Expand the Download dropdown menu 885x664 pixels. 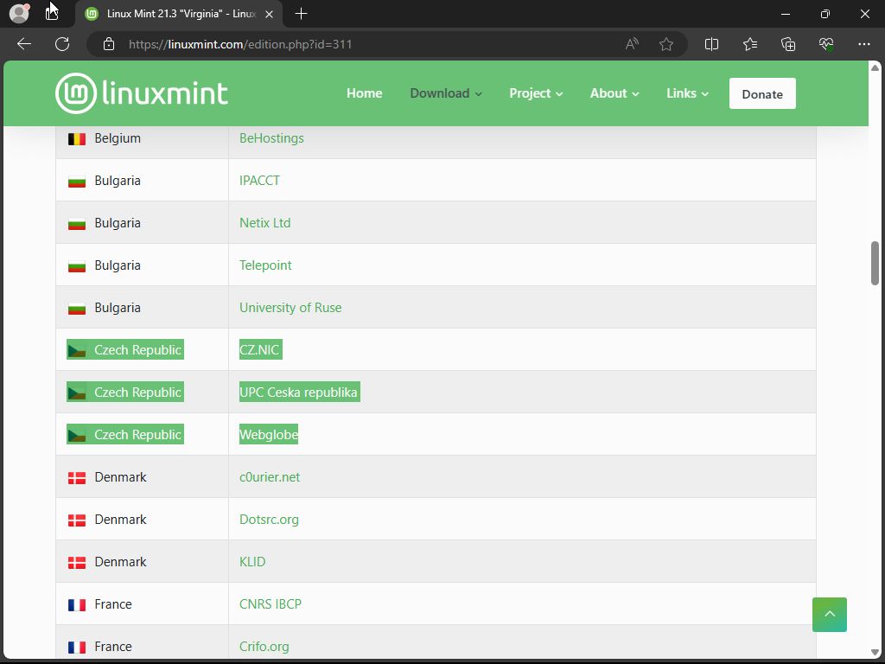click(x=446, y=93)
